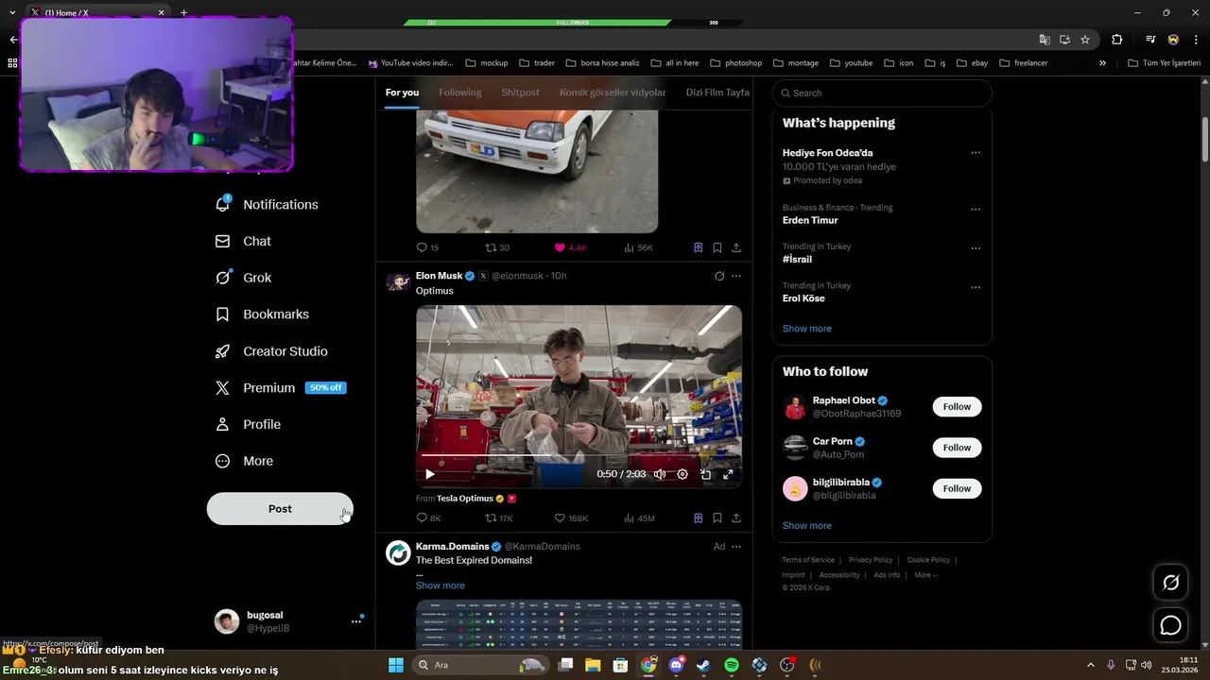Open options for Erden Timur trend
The height and width of the screenshot is (680, 1210).
[976, 209]
